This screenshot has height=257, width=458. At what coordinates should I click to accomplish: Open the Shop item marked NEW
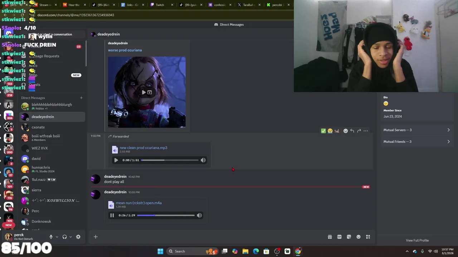52,75
